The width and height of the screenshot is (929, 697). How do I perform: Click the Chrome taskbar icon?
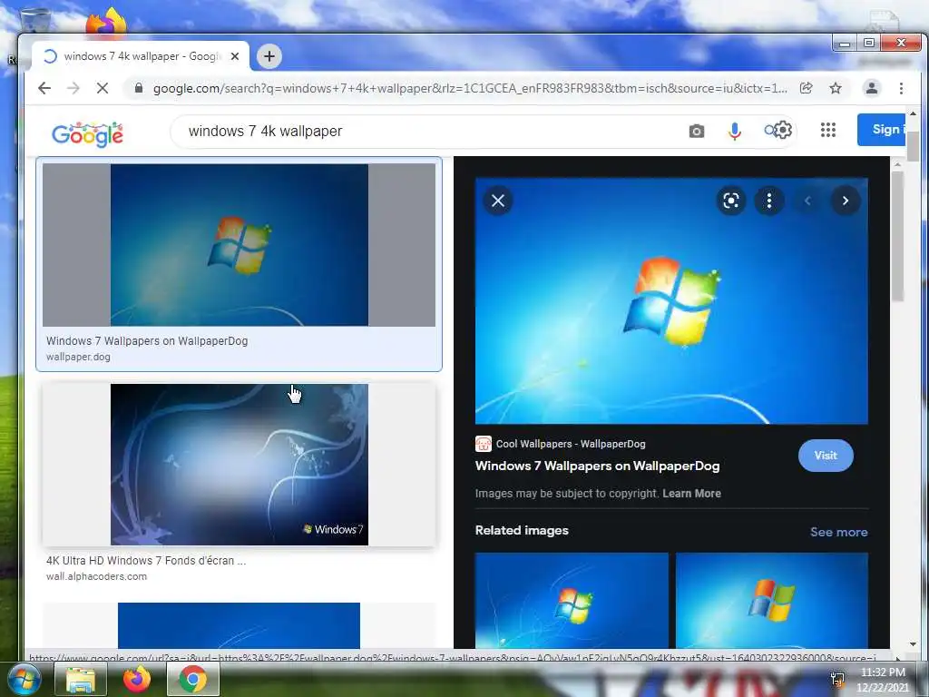[193, 679]
